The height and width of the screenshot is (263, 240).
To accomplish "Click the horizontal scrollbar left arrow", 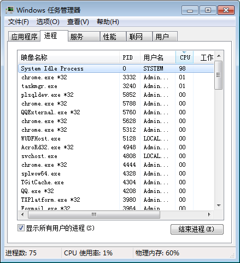I will tap(22, 214).
